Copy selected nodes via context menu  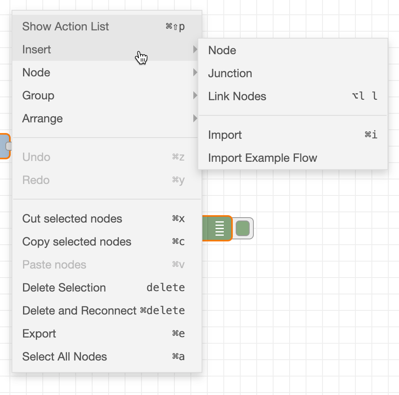click(107, 242)
